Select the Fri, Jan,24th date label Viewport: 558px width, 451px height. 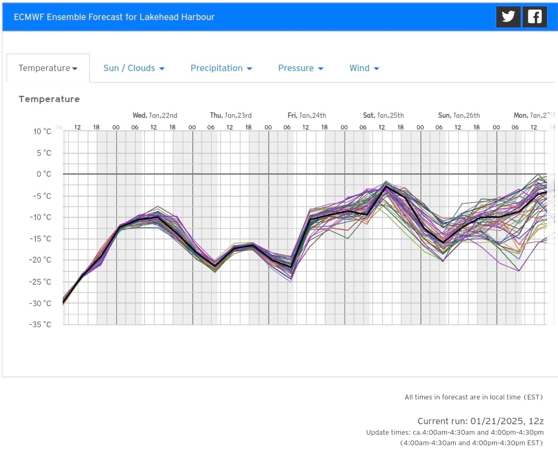(307, 115)
